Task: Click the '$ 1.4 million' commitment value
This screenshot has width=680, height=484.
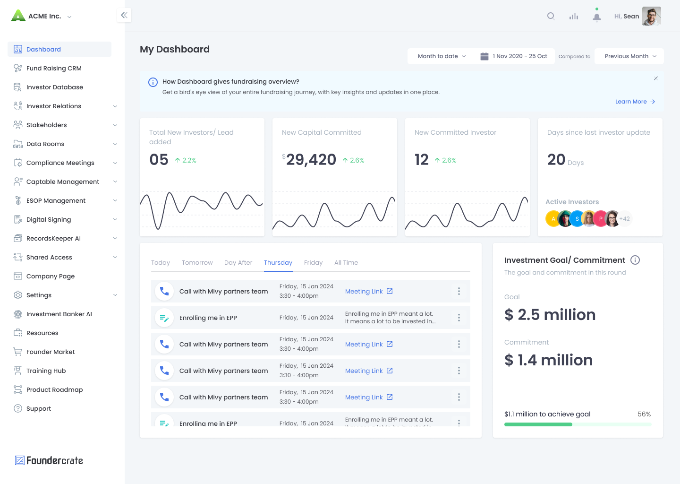Action: coord(549,360)
